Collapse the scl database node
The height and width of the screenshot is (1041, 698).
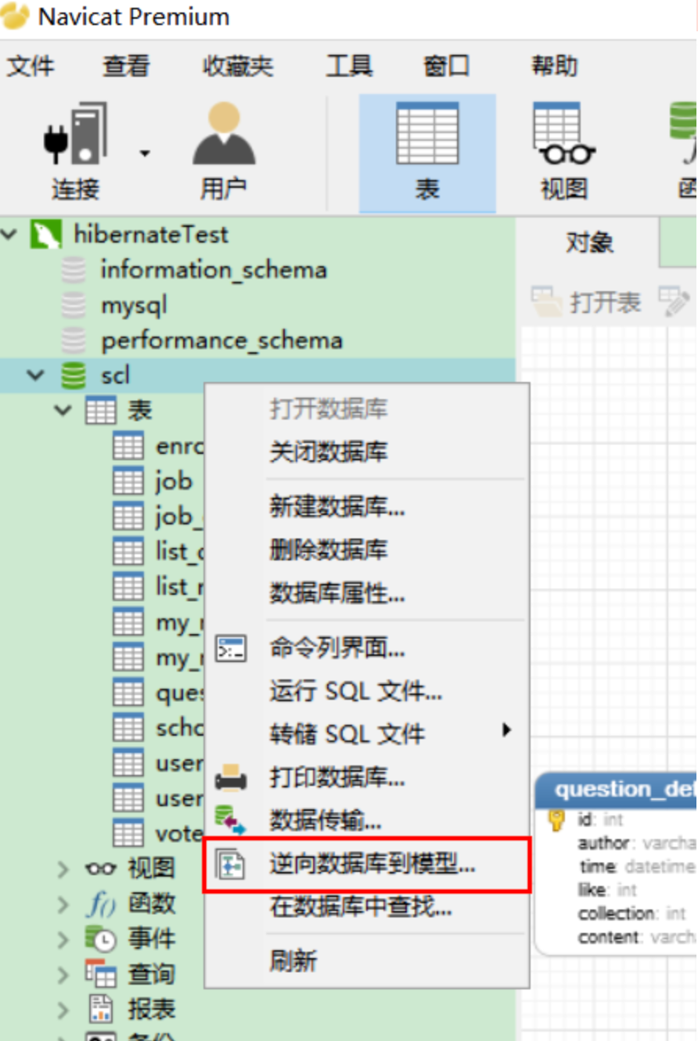tap(34, 374)
